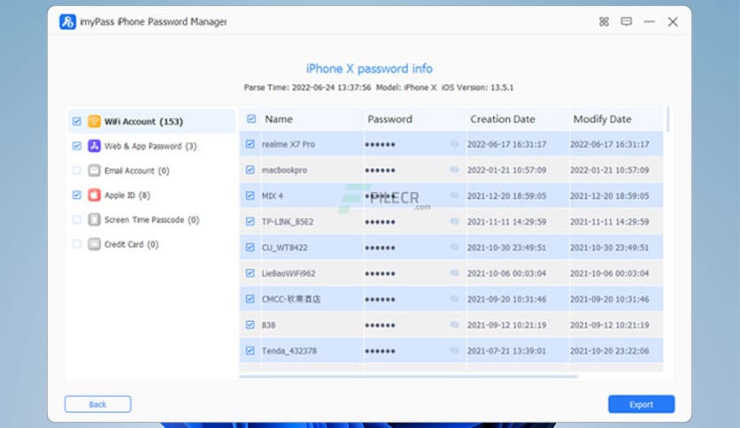
Task: Show password for MIX 4 row
Action: pos(454,195)
